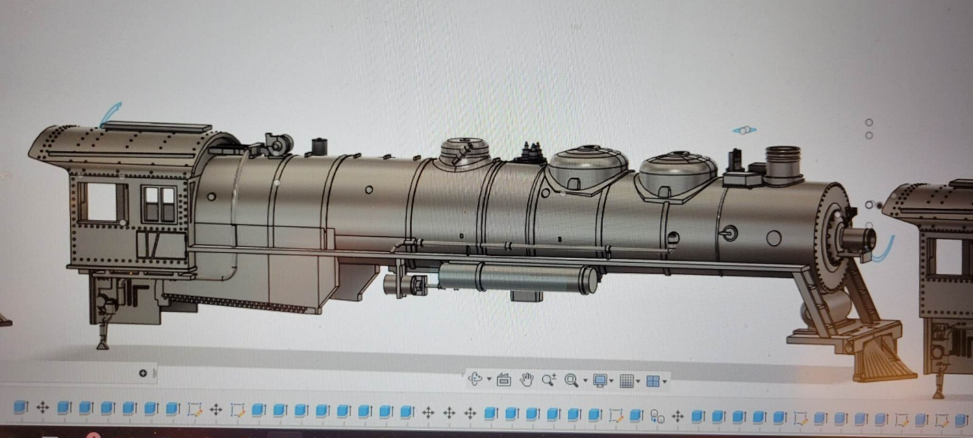Select the air tank cylinder under the boiler
This screenshot has height=438, width=973.
click(x=517, y=277)
